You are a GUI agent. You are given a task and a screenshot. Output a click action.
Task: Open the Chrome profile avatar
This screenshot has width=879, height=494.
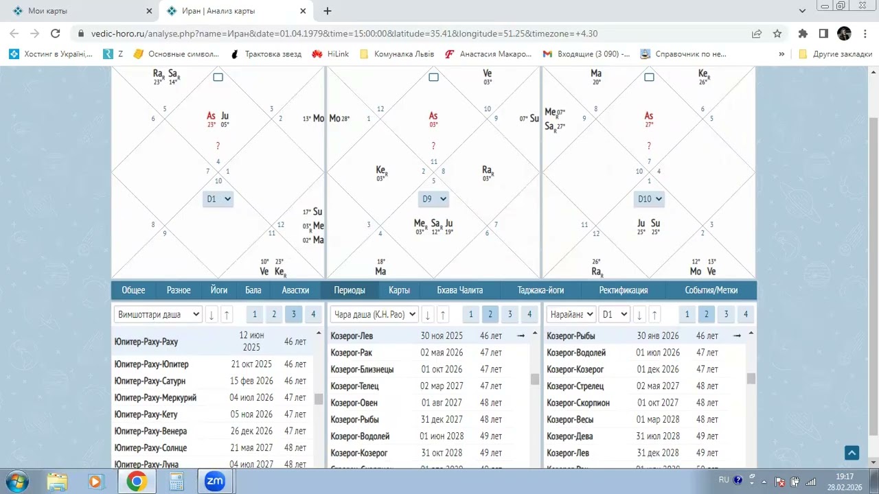(844, 34)
